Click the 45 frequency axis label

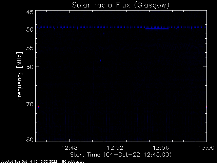[30, 13]
